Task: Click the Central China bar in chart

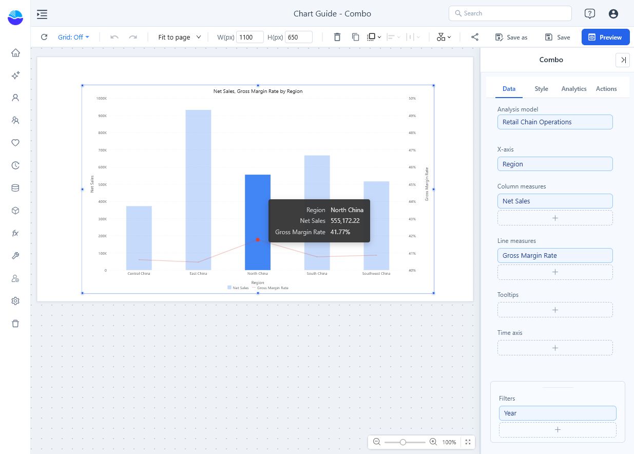Action: (x=139, y=238)
